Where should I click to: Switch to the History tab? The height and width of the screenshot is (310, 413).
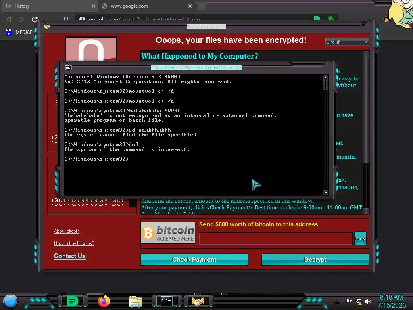[50, 6]
